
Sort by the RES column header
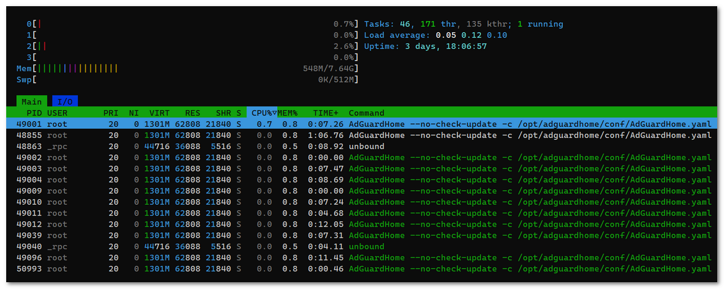coord(193,113)
